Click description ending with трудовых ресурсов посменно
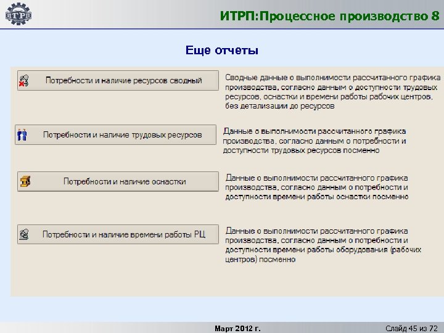444x333 pixels. pos(314,141)
